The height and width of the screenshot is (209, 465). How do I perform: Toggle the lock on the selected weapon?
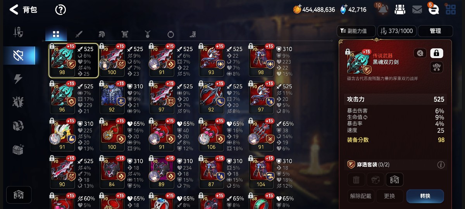tap(437, 53)
